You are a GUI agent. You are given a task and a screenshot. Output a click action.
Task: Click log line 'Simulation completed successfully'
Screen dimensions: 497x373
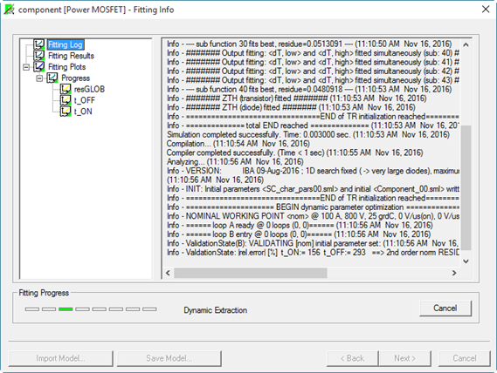point(308,134)
